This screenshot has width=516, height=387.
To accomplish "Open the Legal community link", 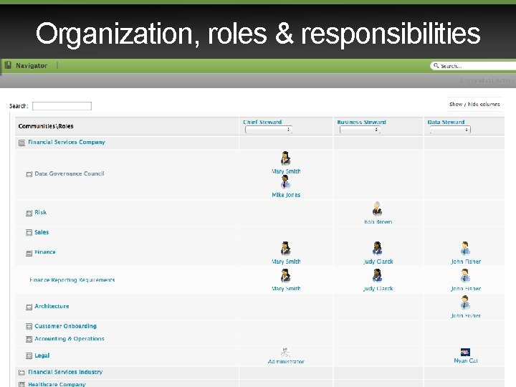I will (42, 355).
